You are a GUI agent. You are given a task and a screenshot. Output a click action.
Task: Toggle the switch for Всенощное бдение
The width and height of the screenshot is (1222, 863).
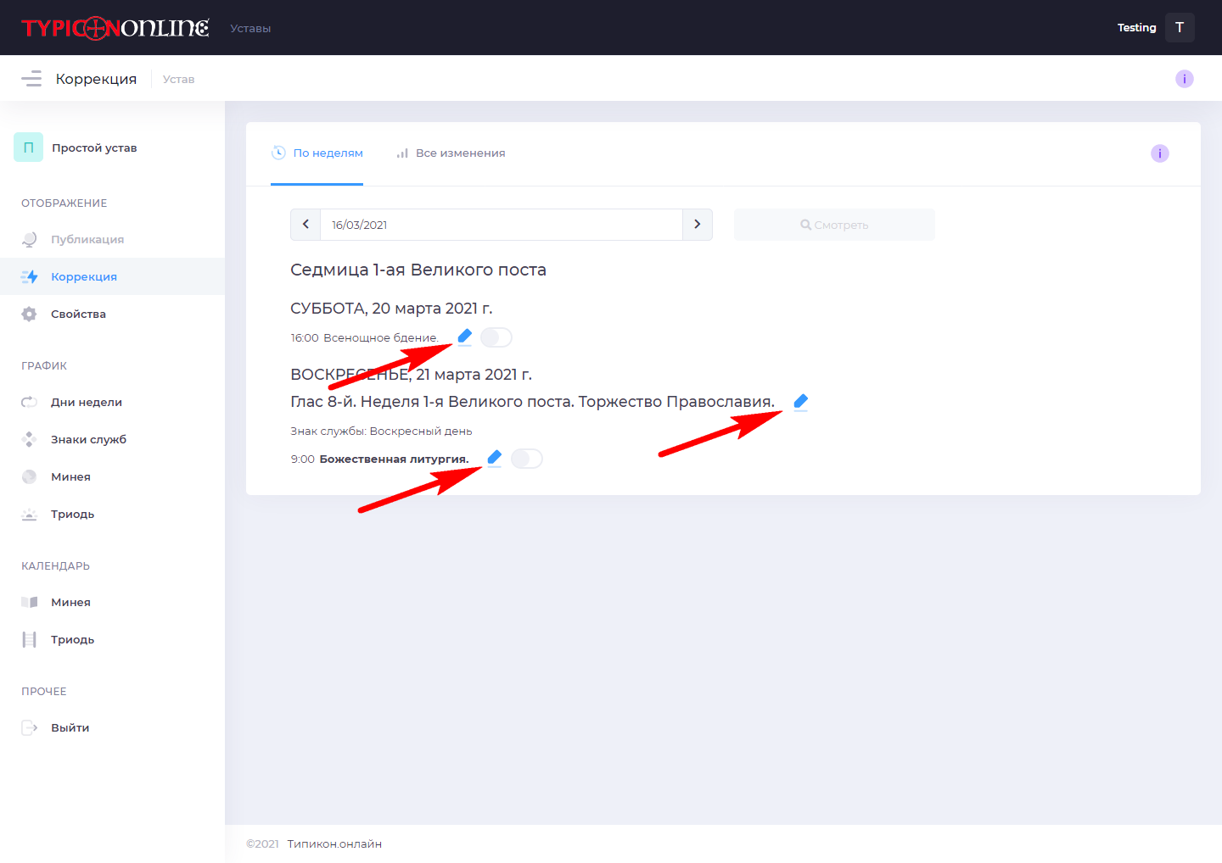click(496, 337)
